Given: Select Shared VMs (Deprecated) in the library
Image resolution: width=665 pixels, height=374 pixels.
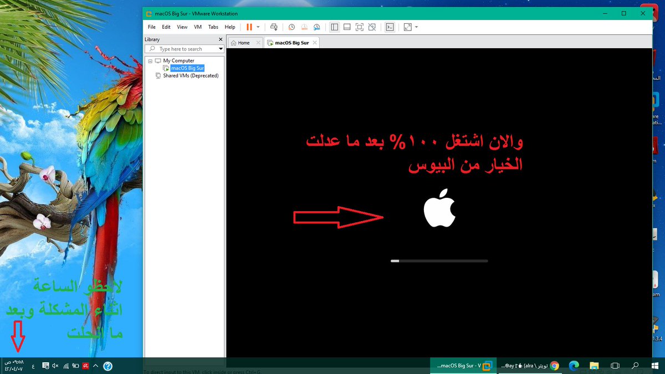Looking at the screenshot, I should [x=191, y=75].
